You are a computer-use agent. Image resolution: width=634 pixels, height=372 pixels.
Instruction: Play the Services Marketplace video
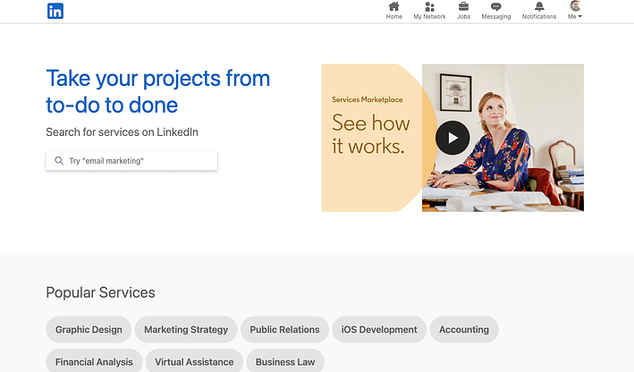coord(452,138)
